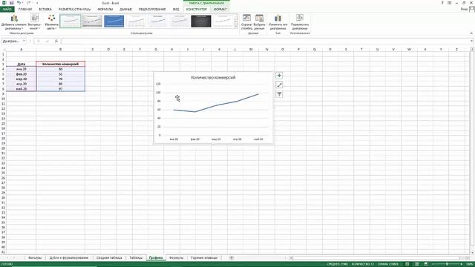The height and width of the screenshot is (267, 475).
Task: Select the gray second chart style thumbnail
Action: pos(92,22)
